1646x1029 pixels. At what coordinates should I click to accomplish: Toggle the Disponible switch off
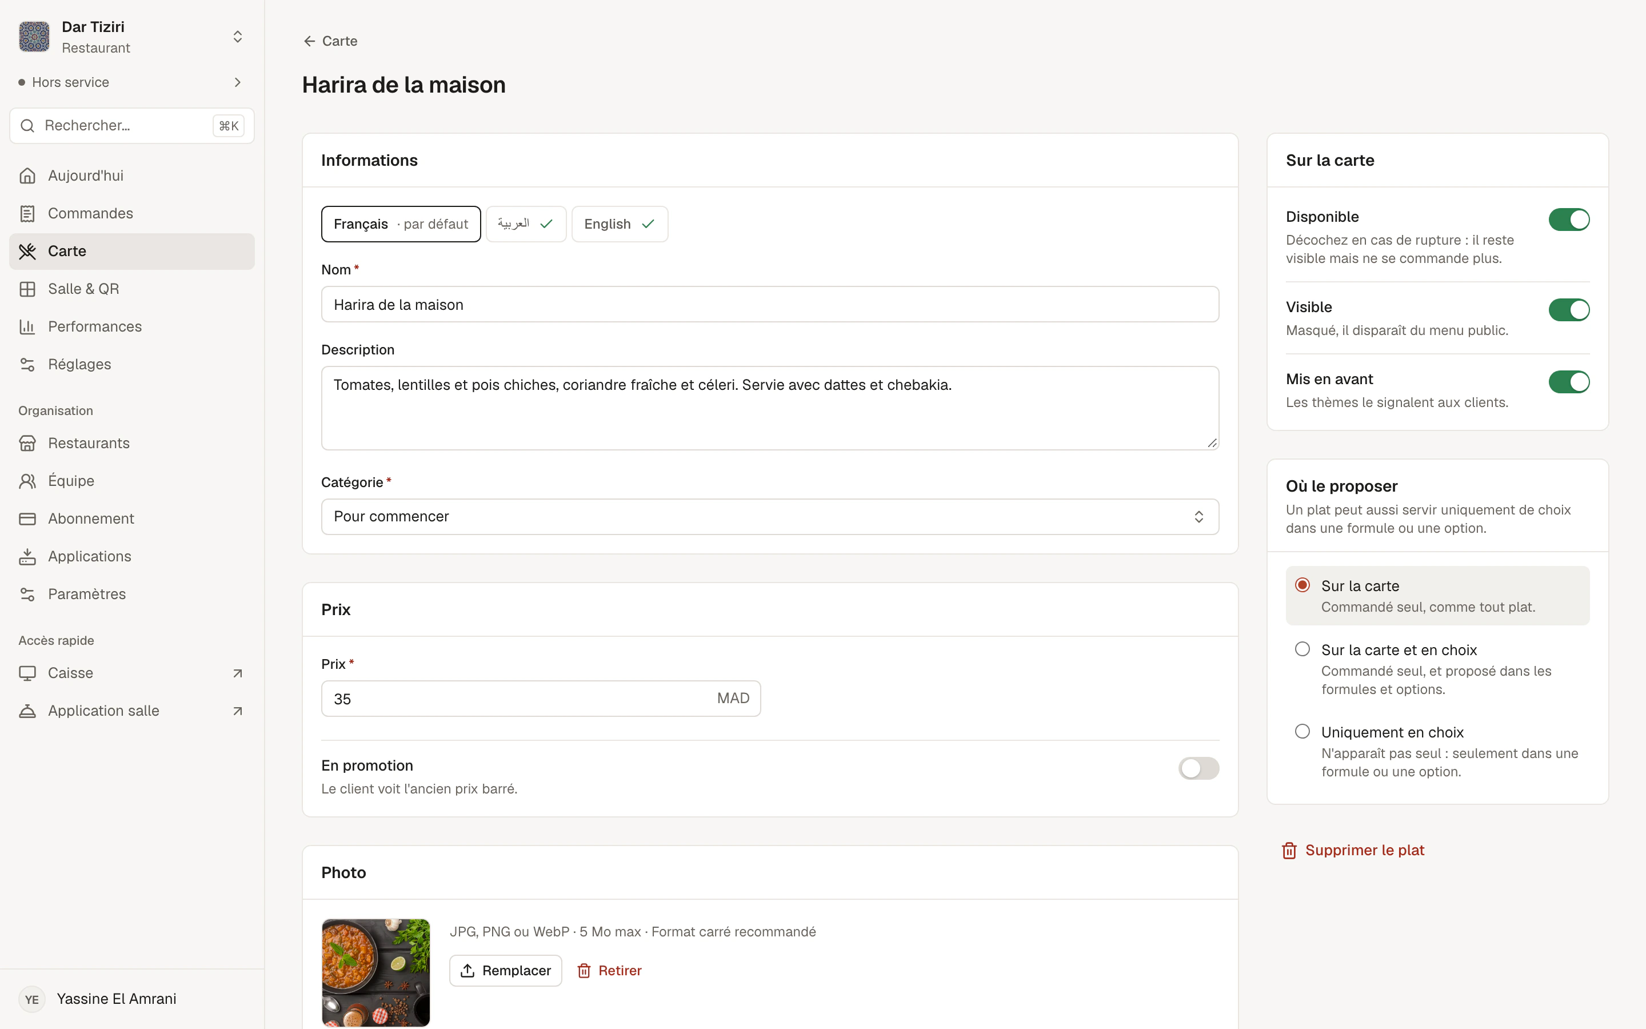1569,220
